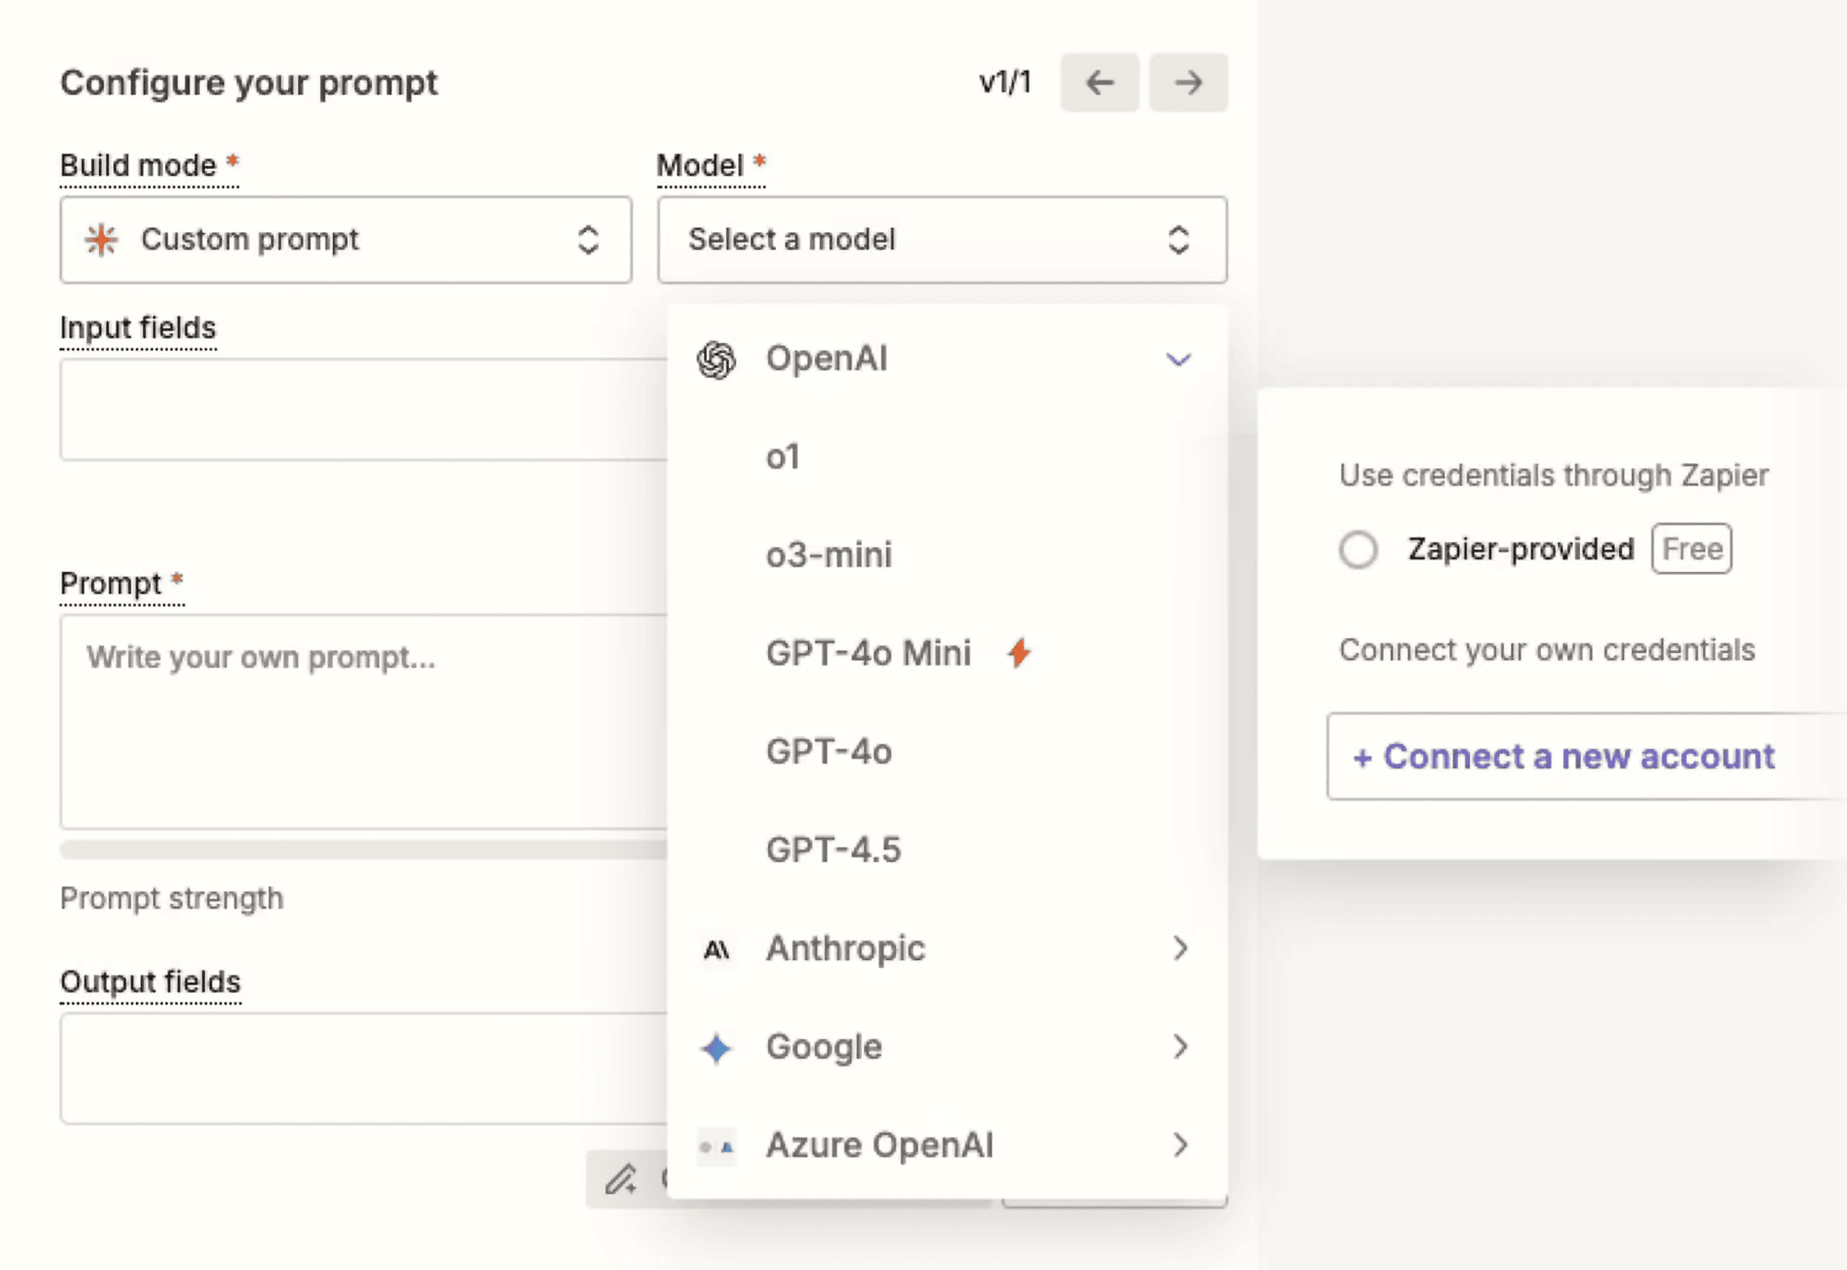Expand the Anthropic provider chevron
This screenshot has width=1847, height=1270.
coord(1180,949)
